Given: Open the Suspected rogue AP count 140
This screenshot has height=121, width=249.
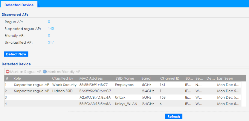Looking at the screenshot, I should 51,29.
